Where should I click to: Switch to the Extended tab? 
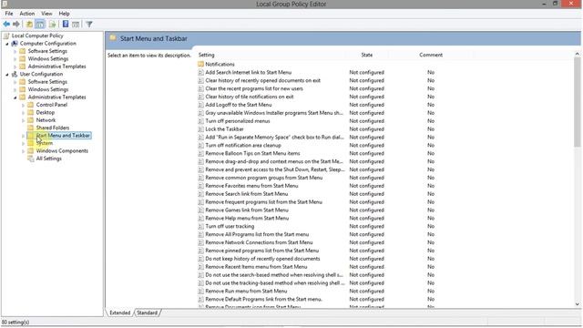pos(119,313)
